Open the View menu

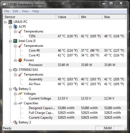click(25, 11)
